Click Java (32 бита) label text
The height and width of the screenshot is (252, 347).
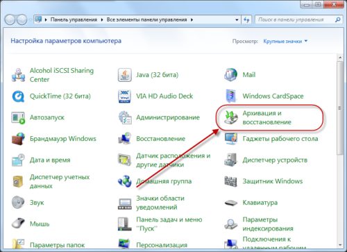click(x=157, y=75)
